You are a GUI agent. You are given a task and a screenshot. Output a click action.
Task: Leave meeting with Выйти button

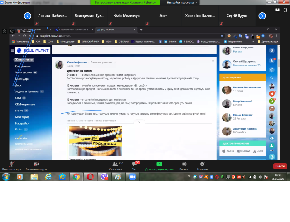click(x=280, y=166)
